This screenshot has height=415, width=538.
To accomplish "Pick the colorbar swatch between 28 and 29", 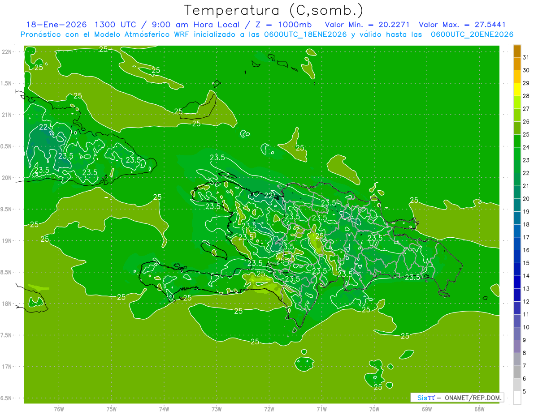I will coord(517,90).
